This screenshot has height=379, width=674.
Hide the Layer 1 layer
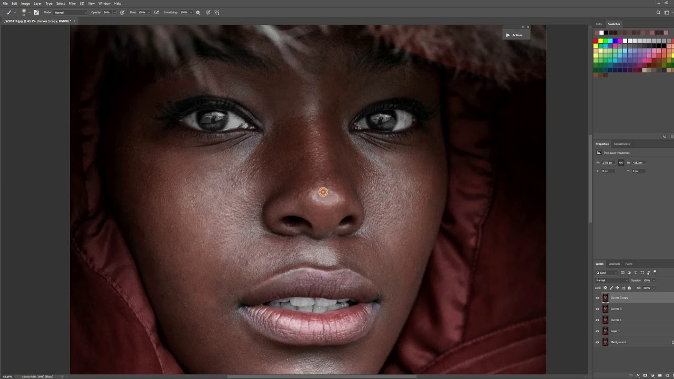[x=597, y=331]
